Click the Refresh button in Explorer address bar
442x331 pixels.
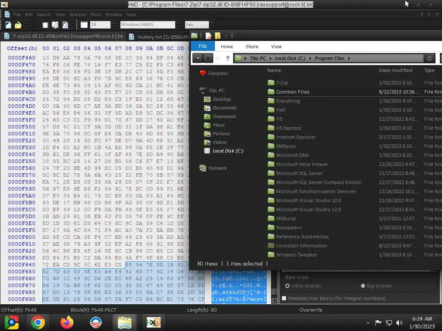[429, 58]
